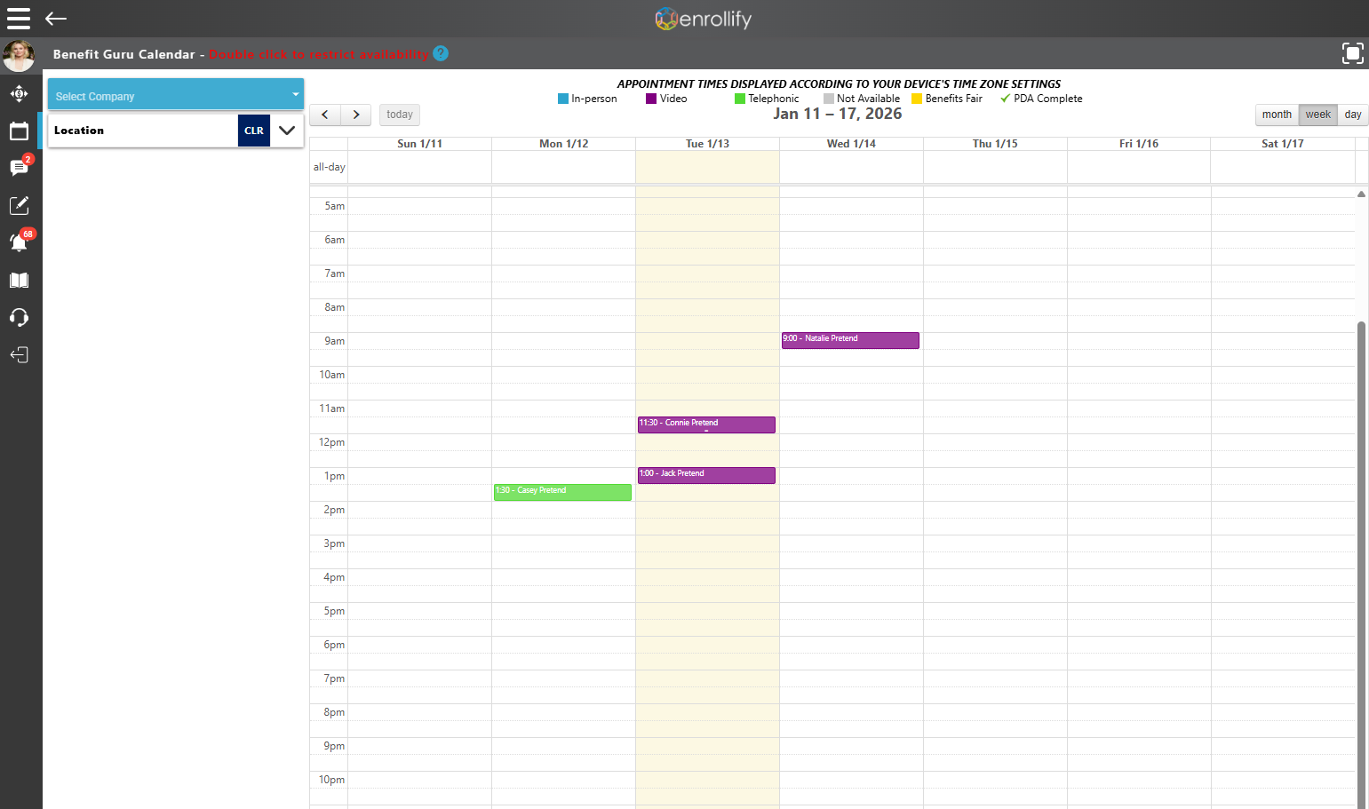
Task: Open the book guide sidebar icon
Action: tap(19, 281)
